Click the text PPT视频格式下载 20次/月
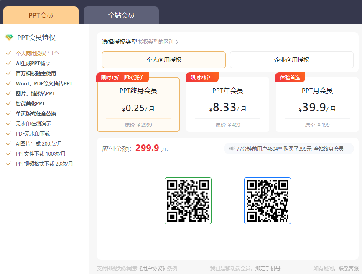The height and width of the screenshot is (274, 362). (44, 164)
